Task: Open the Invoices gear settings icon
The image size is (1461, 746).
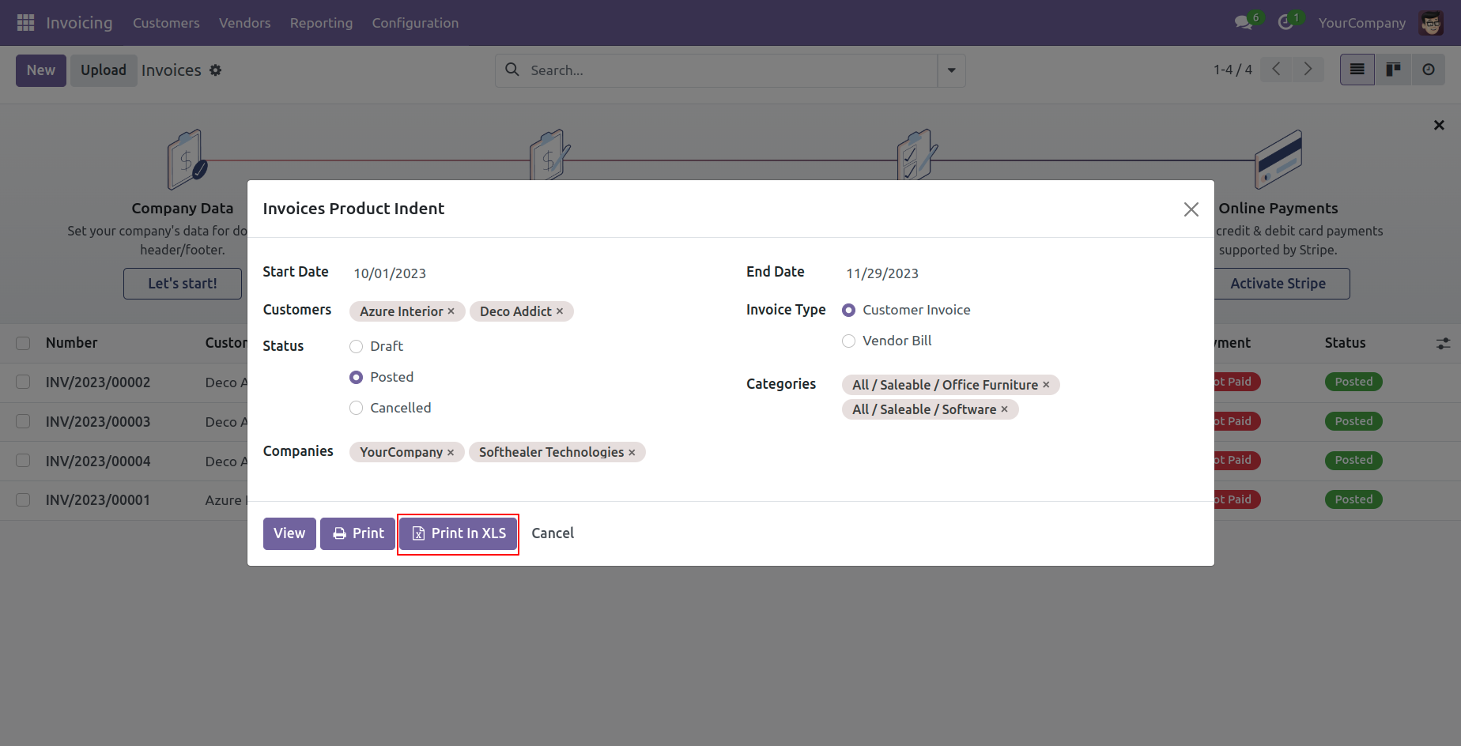Action: (x=216, y=70)
